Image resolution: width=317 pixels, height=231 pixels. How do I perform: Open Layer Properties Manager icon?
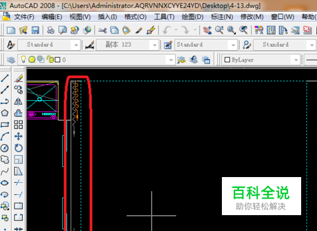[x=11, y=60]
